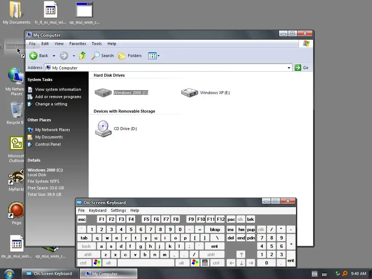Viewport: 372px width, 279px height.
Task: Click the EN language indicator
Action: click(315, 274)
